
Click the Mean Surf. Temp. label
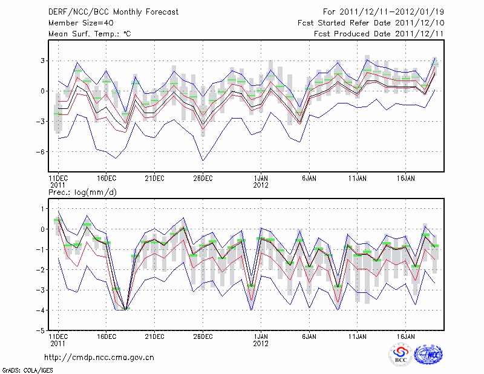click(x=90, y=34)
